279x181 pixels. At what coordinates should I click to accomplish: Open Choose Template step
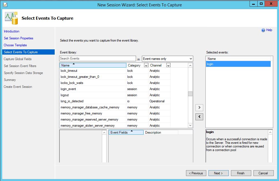(x=15, y=45)
